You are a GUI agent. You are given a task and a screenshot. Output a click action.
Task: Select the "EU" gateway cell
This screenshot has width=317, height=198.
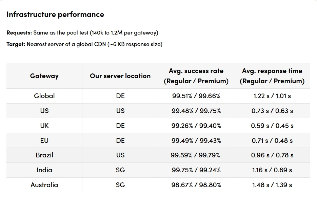click(44, 140)
